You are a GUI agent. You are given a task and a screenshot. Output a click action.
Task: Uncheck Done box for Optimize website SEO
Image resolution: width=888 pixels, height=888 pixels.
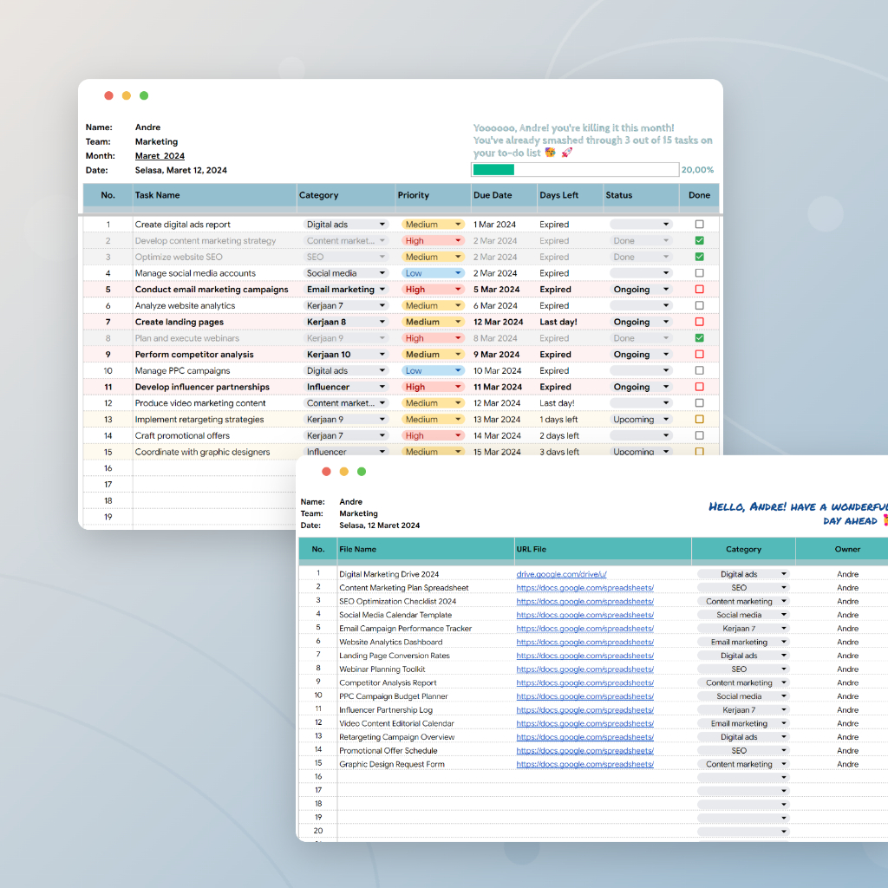[x=699, y=257]
